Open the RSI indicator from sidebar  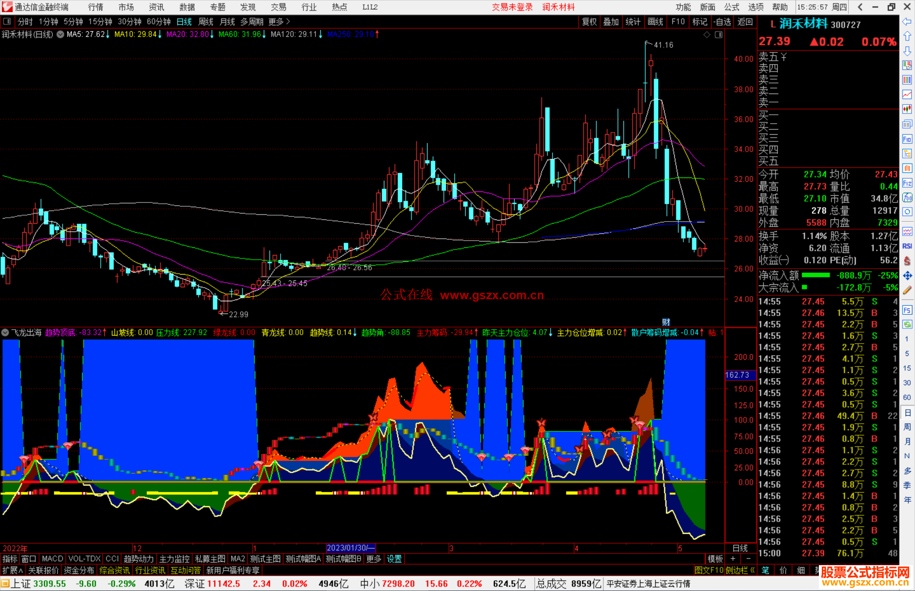[907, 246]
